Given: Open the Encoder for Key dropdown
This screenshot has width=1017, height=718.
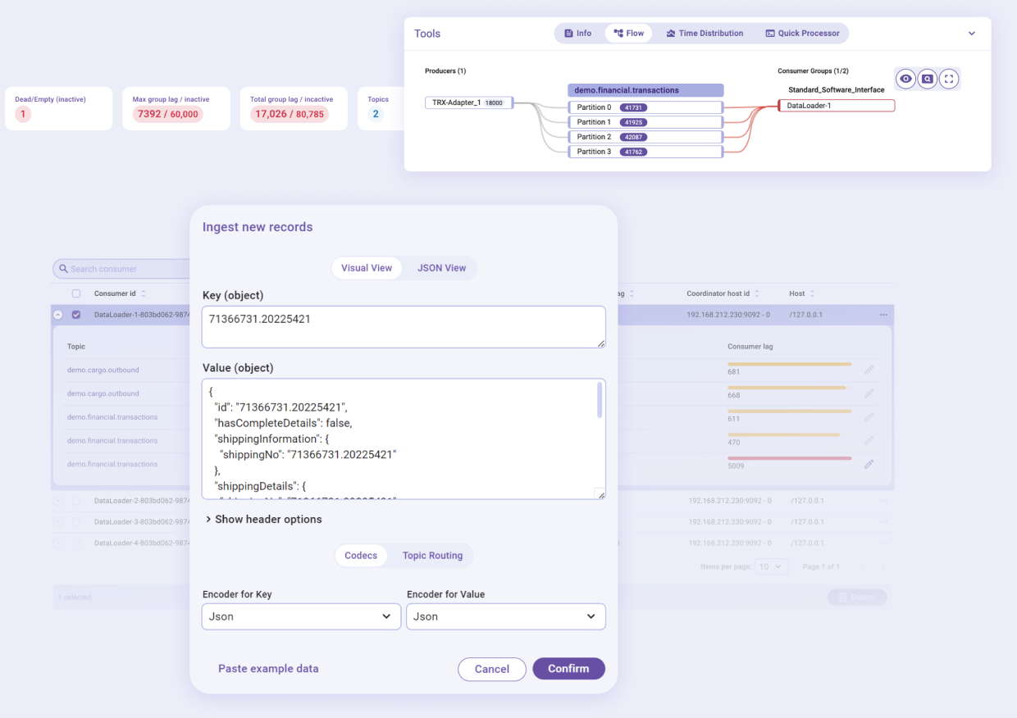Looking at the screenshot, I should tap(300, 616).
